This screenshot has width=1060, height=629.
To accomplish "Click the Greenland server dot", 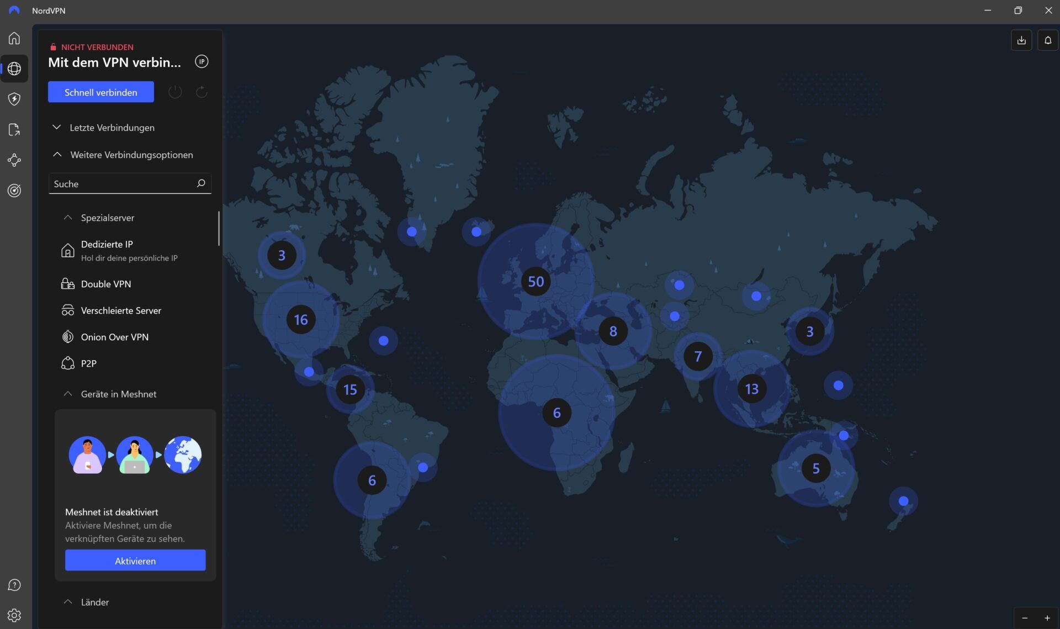I will point(412,231).
